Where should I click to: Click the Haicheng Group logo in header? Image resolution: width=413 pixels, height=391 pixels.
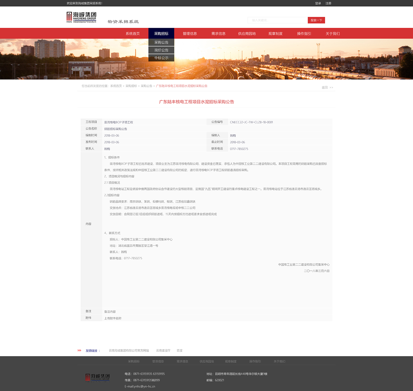pyautogui.click(x=82, y=17)
